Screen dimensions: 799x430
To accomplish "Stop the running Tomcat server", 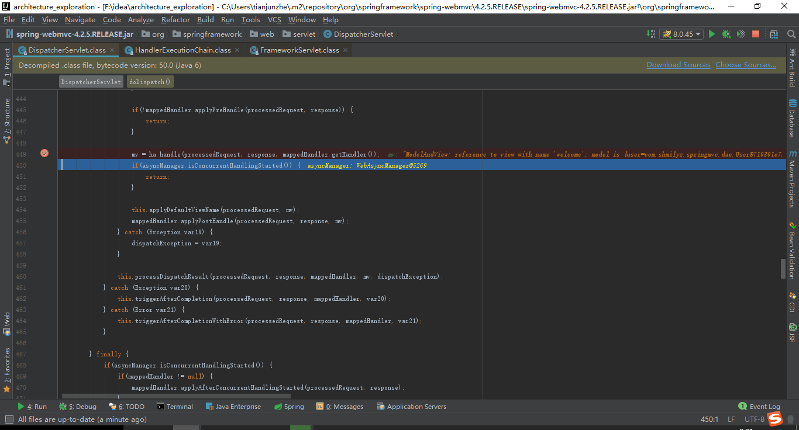I will [755, 34].
